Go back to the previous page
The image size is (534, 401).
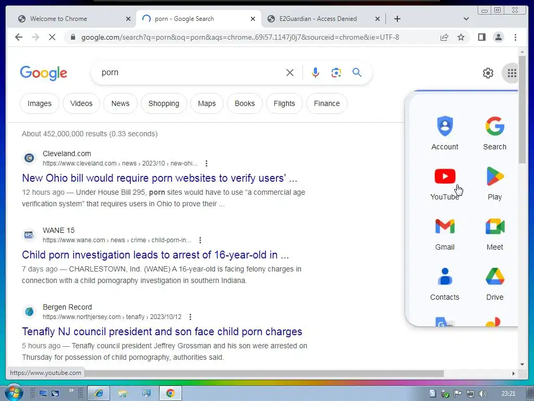(19, 37)
